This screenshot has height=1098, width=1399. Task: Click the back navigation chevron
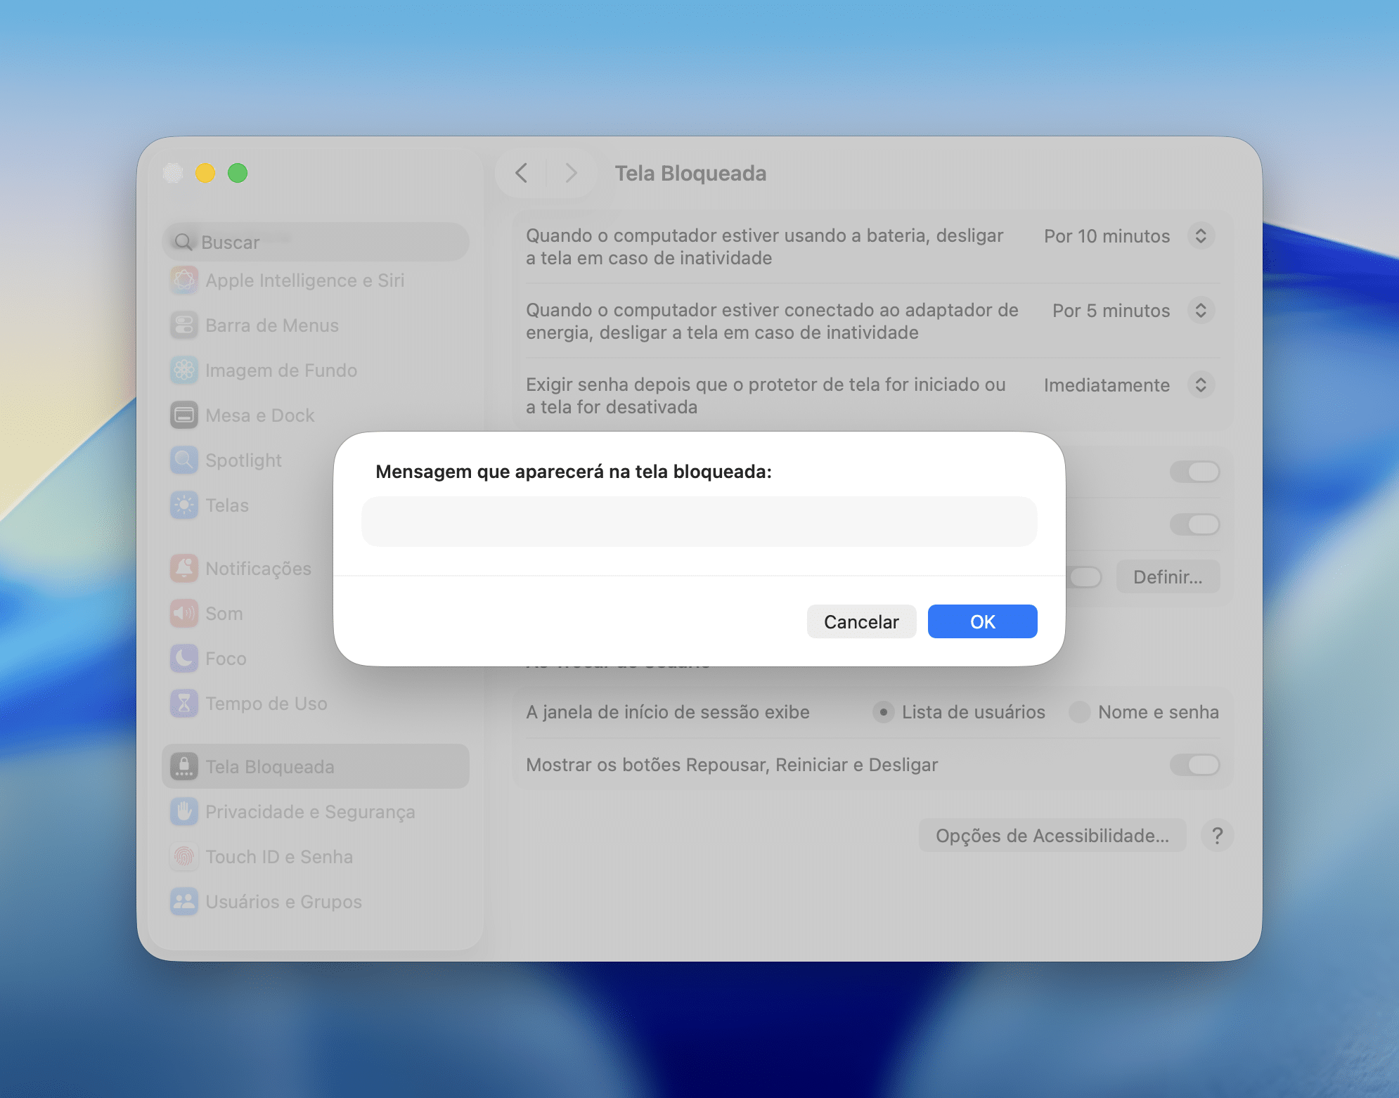click(x=522, y=173)
